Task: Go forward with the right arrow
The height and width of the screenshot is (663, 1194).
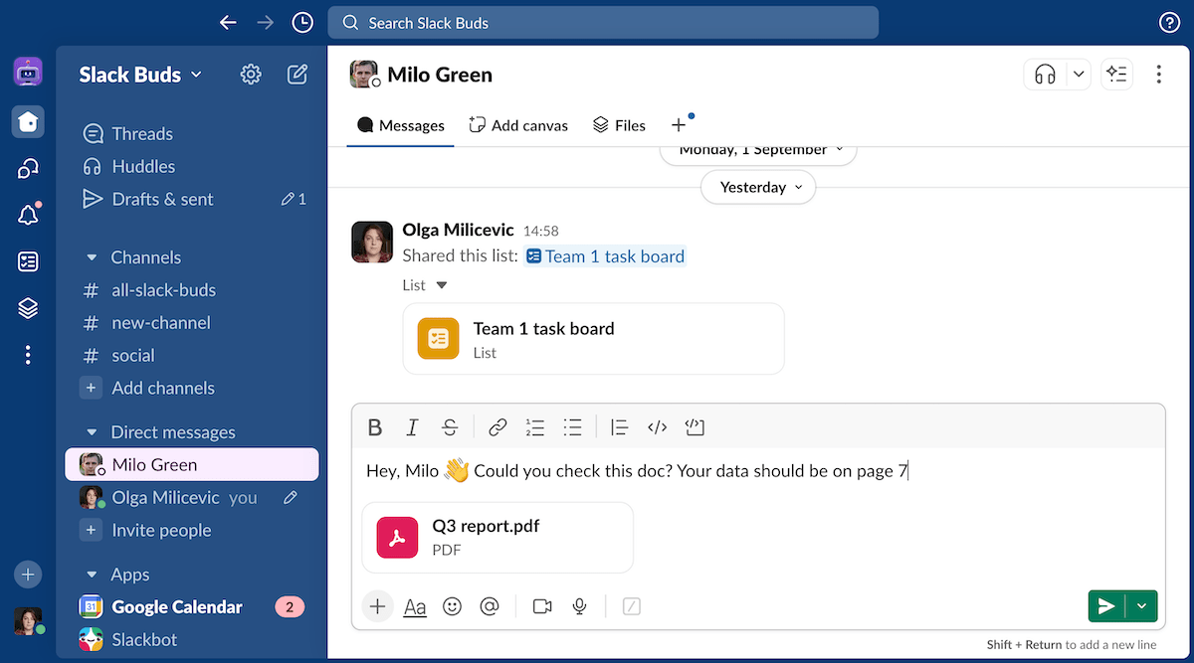Action: pos(265,22)
